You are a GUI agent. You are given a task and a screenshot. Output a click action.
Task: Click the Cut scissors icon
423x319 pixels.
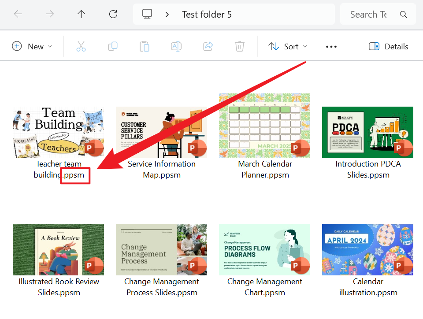click(x=81, y=46)
